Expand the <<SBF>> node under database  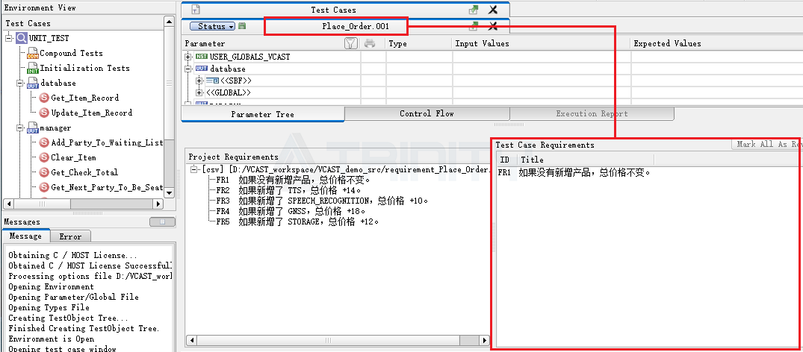(199, 81)
